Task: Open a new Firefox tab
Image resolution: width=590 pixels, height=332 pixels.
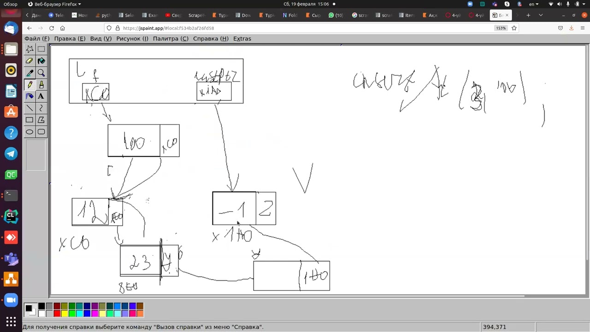Action: click(528, 15)
